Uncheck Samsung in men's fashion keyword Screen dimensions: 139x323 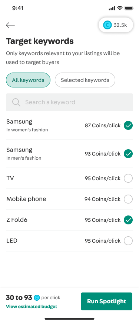[128, 154]
